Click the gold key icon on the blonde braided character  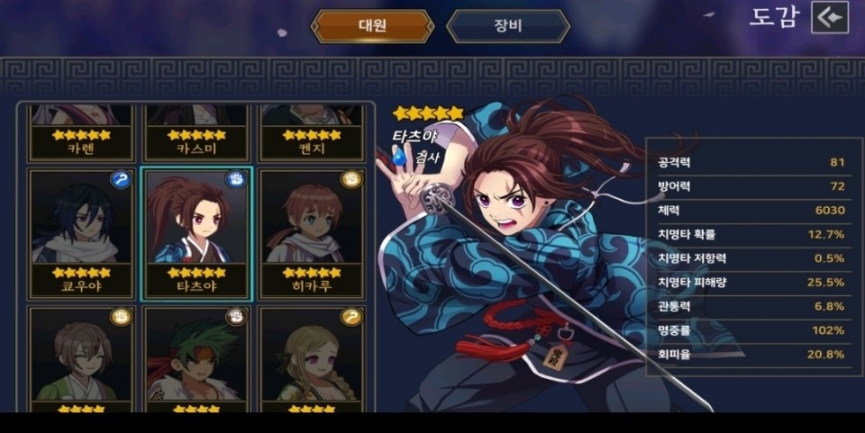[x=351, y=317]
